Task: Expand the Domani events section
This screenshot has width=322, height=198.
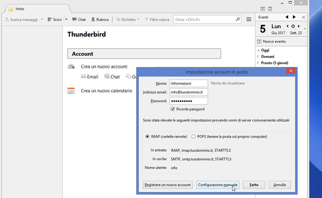Action: (x=258, y=57)
